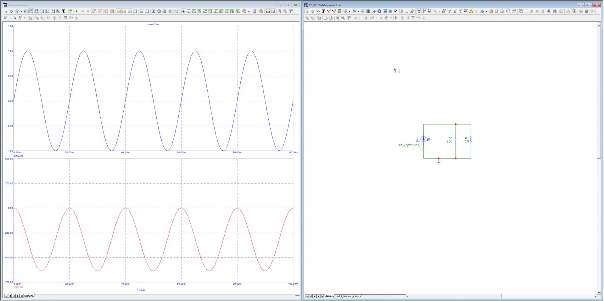Viewport: 604px width, 301px height.
Task: Click the horizontal scrollbar right arrow in schematic
Action: click(x=595, y=296)
